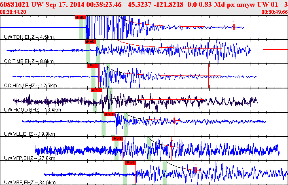Screen dimensions: 288x185
Task: Click the red coda end marker on TDH trace
Action: pyautogui.click(x=234, y=27)
